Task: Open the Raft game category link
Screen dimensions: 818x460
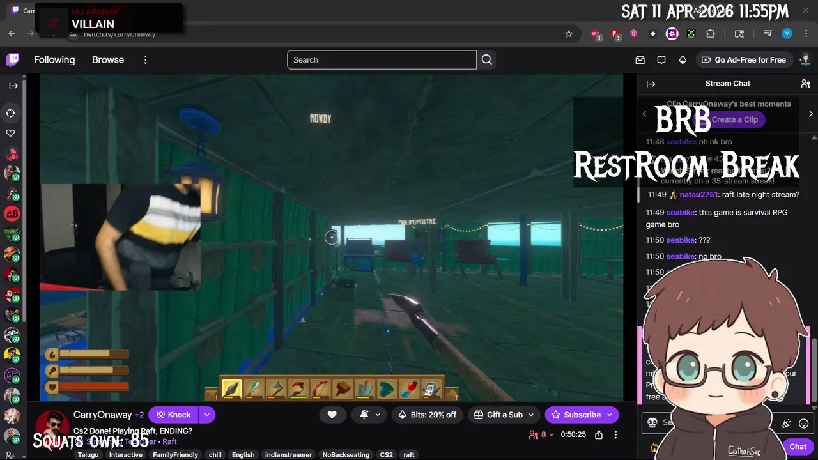Action: pos(169,441)
